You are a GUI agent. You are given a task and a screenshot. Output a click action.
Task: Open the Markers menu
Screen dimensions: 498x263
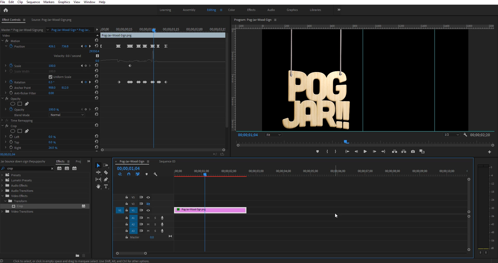click(49, 2)
